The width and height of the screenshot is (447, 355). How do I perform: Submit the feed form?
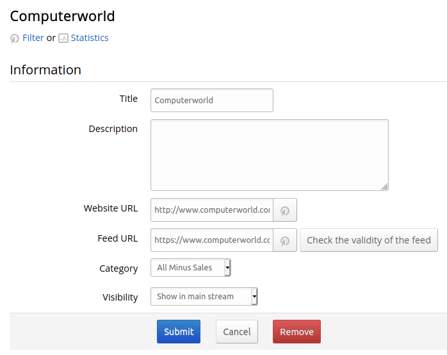179,332
